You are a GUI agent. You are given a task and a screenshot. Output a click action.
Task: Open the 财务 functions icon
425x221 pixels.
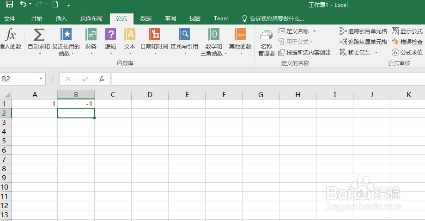click(x=91, y=35)
